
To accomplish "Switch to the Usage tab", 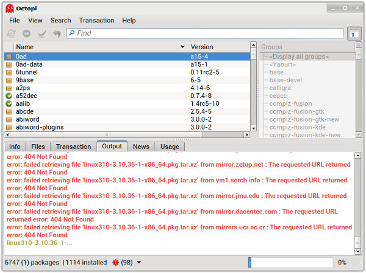I will click(170, 147).
